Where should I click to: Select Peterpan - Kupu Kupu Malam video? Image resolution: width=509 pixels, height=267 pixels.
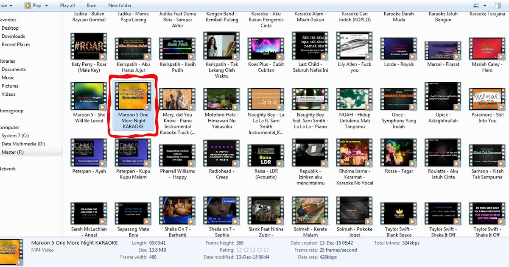133,160
